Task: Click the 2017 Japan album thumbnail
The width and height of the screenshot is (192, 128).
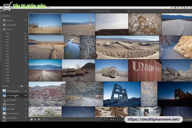Action: (4, 109)
